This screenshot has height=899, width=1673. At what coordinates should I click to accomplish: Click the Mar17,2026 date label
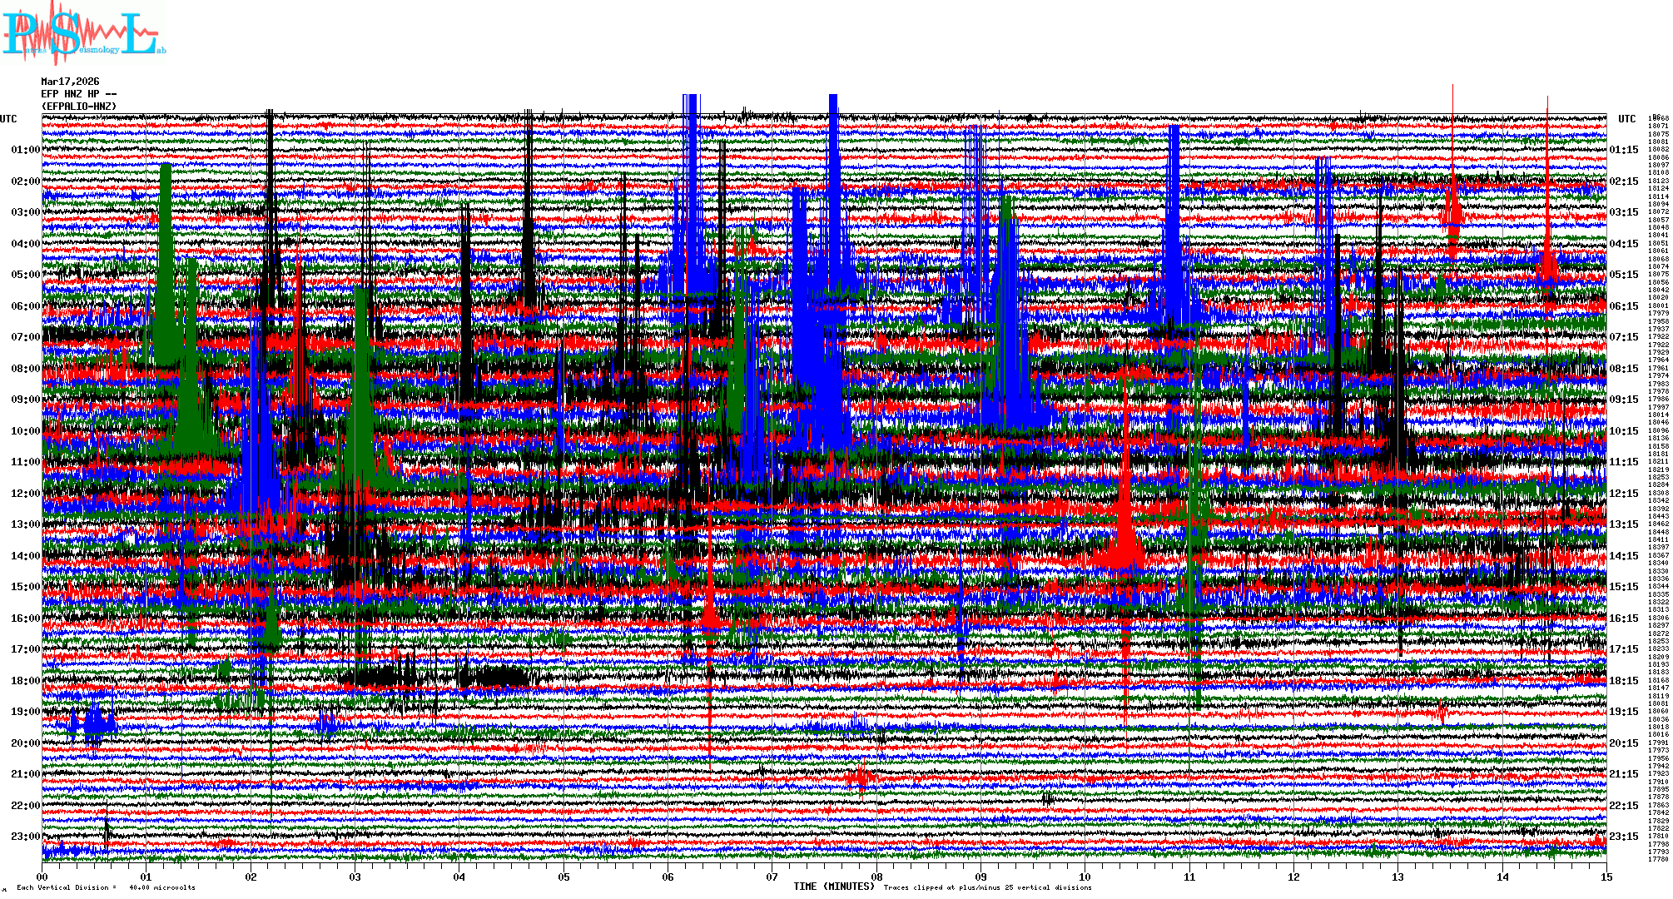click(70, 82)
